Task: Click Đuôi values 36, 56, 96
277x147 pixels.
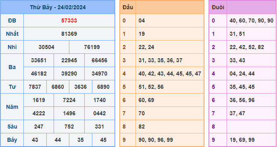Action: tap(242, 100)
